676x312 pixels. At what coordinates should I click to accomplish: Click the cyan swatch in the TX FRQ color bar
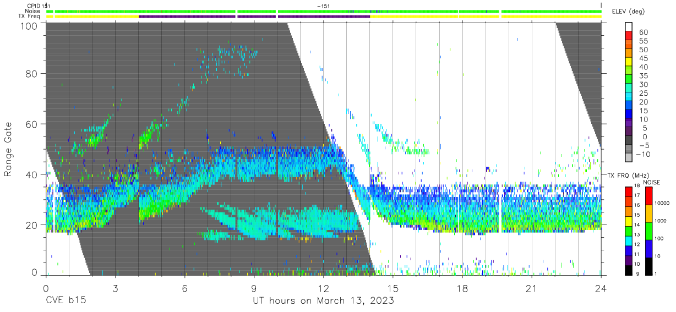tap(629, 240)
